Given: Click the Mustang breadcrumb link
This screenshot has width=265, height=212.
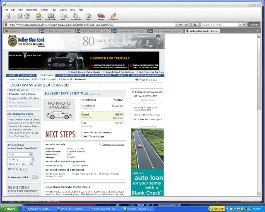Looking at the screenshot, I should (52, 79).
